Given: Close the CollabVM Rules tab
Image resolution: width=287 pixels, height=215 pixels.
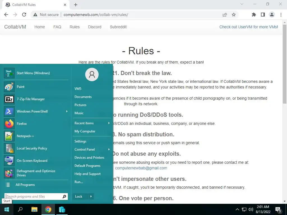Looking at the screenshot, I should tap(65, 5).
